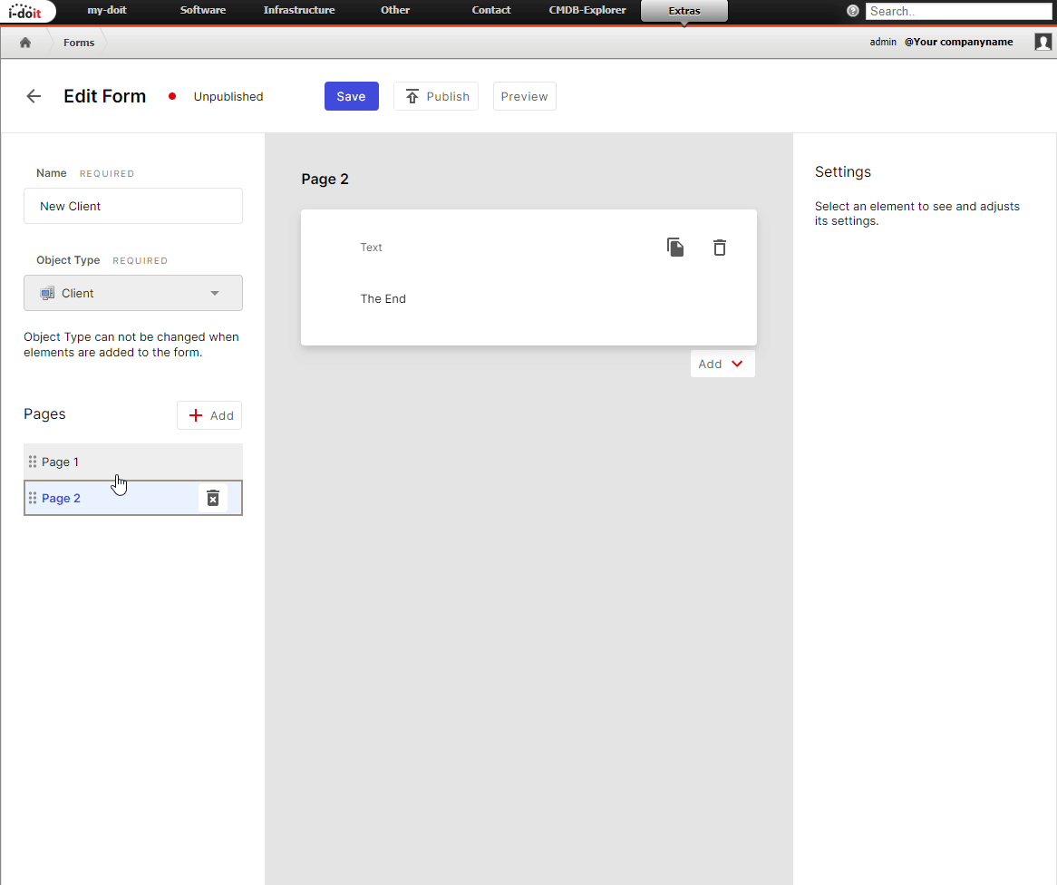Click the help question mark icon
This screenshot has height=885, width=1057.
coord(853,11)
